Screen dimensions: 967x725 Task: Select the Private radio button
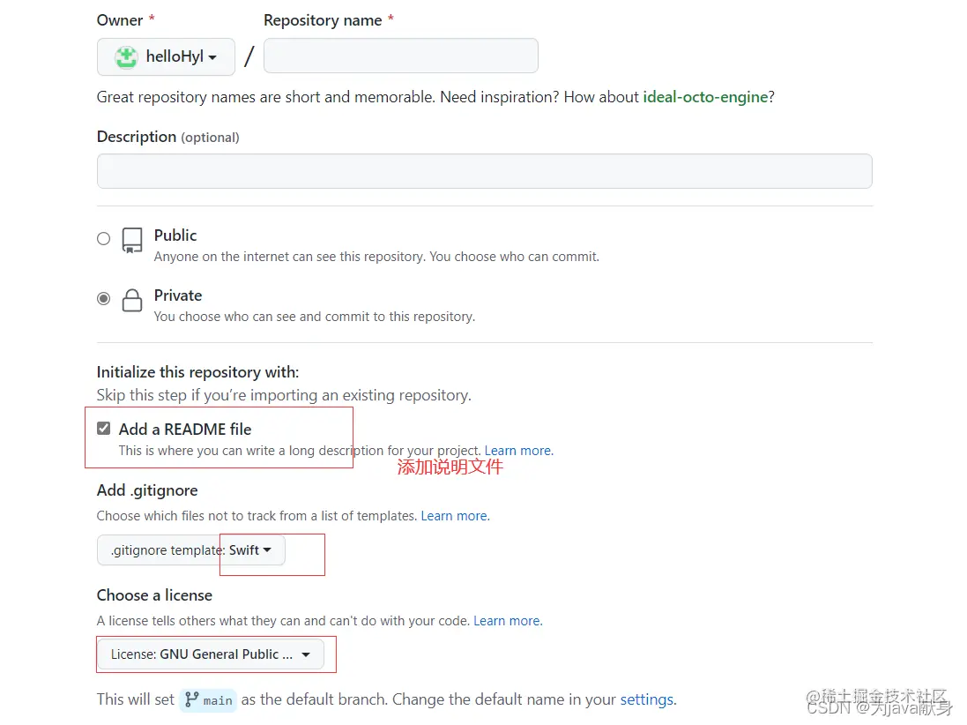(x=104, y=299)
